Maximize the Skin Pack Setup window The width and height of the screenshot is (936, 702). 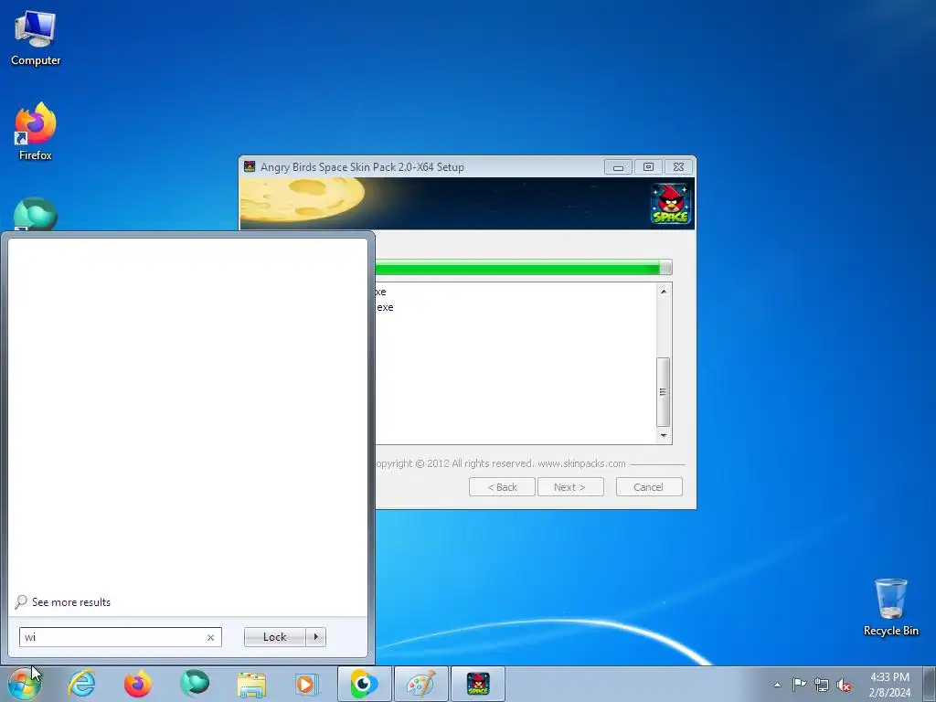648,167
